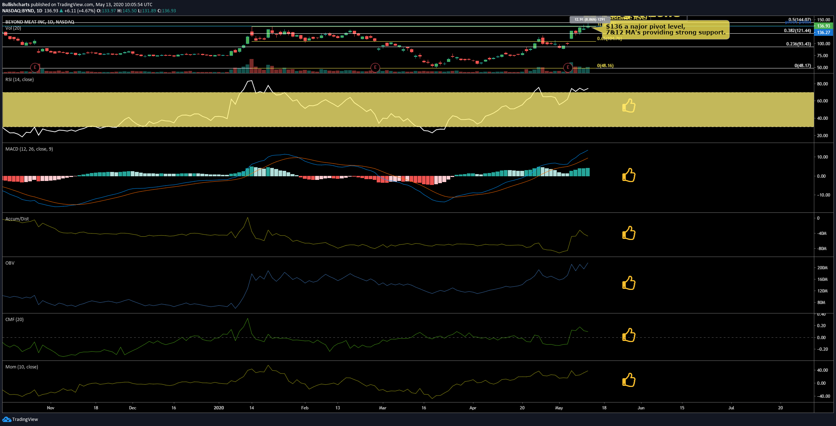Click the thumbs-up icon in the CMF panel

click(x=629, y=335)
